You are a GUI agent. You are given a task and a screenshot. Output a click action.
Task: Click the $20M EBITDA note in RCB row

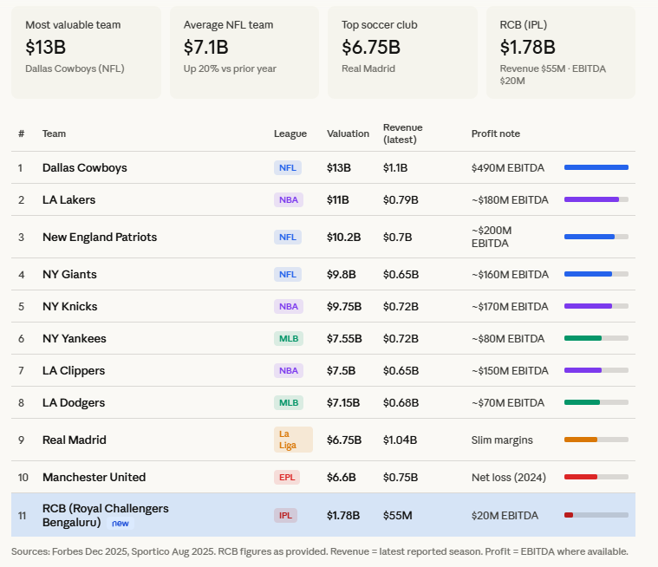pos(505,515)
